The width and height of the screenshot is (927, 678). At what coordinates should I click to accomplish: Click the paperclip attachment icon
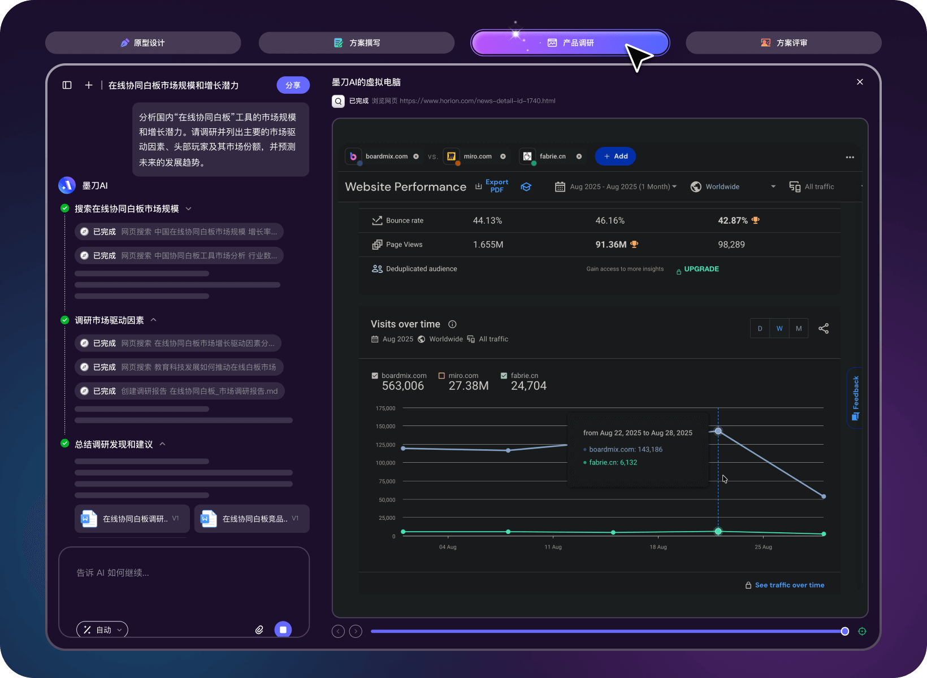(259, 629)
